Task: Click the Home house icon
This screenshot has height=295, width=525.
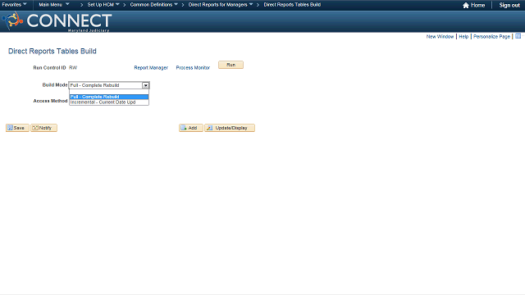Action: pyautogui.click(x=465, y=5)
